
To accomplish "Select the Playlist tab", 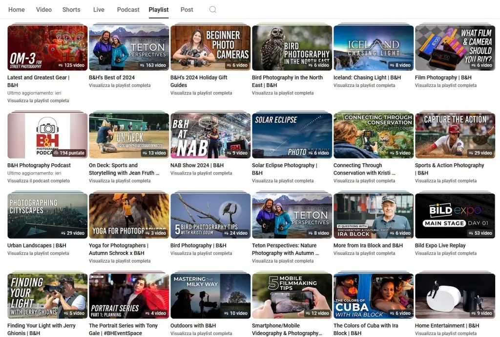I will 158,9.
